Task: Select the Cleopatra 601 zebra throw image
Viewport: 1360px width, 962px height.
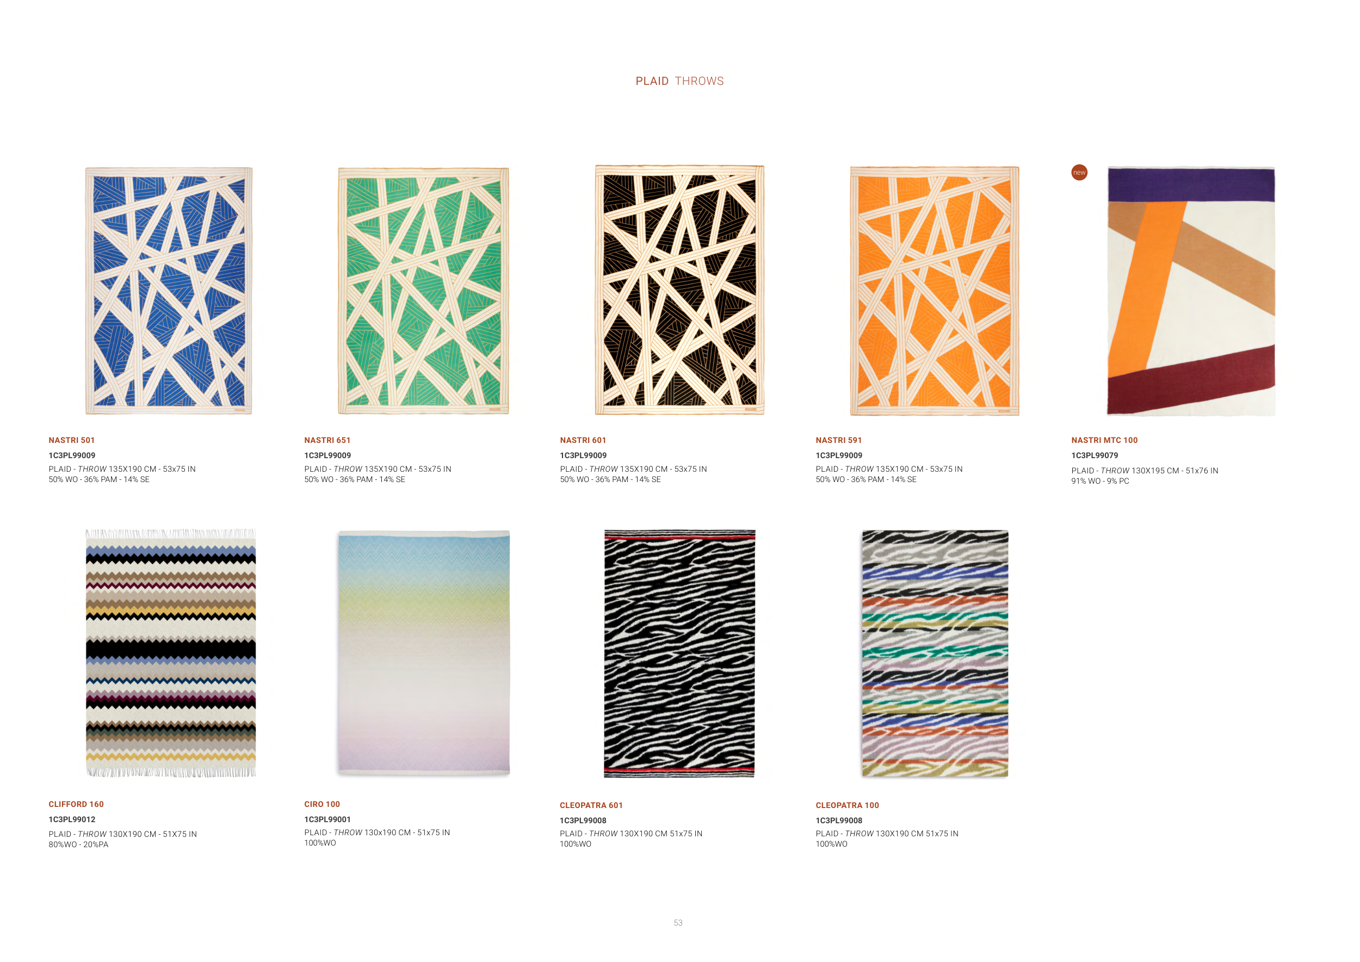Action: 679,653
